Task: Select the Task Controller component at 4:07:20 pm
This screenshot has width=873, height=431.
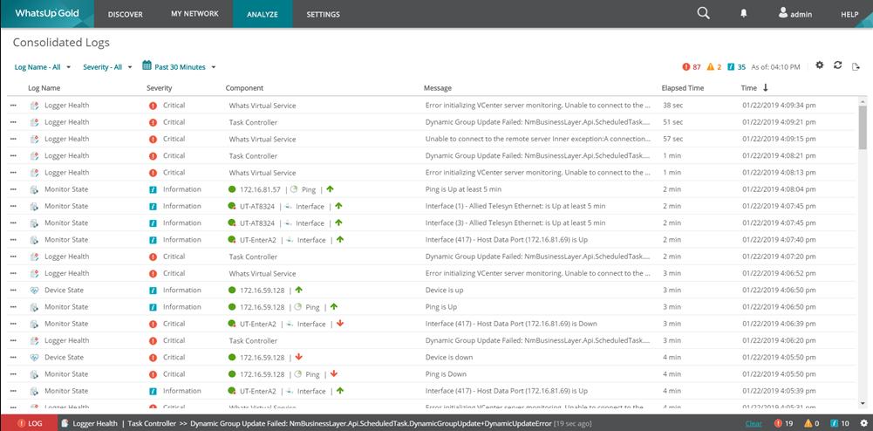Action: (x=253, y=257)
